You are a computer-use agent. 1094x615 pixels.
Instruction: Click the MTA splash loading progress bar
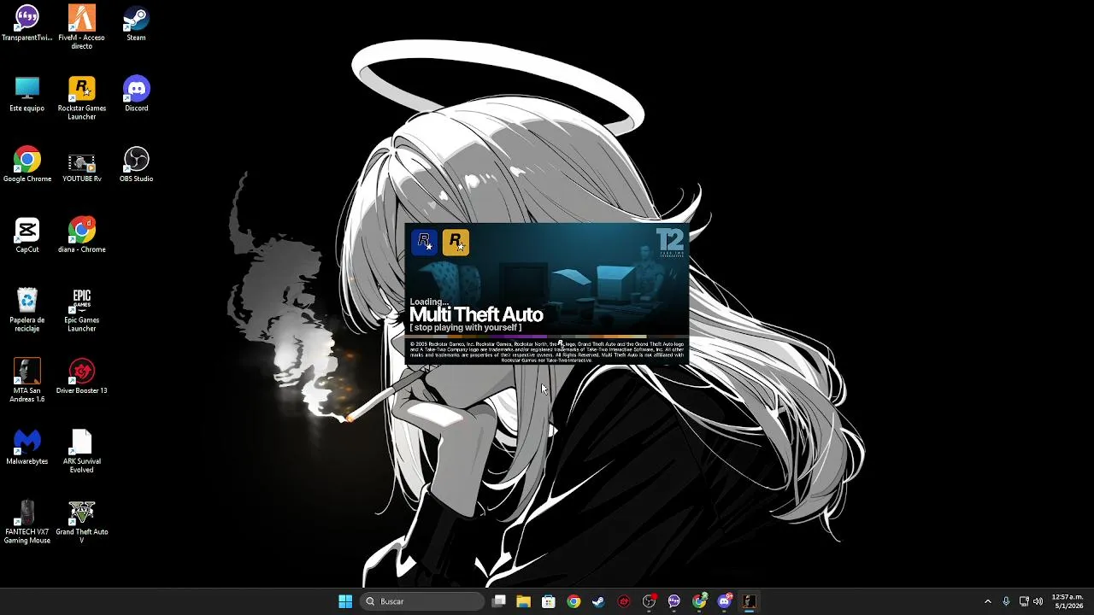coord(547,337)
